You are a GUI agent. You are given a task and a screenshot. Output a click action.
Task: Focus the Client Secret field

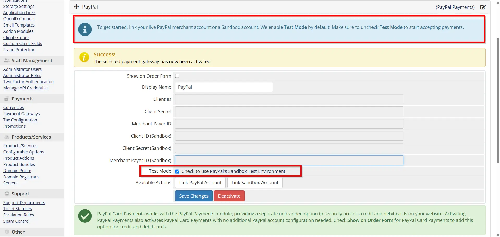pyautogui.click(x=289, y=112)
